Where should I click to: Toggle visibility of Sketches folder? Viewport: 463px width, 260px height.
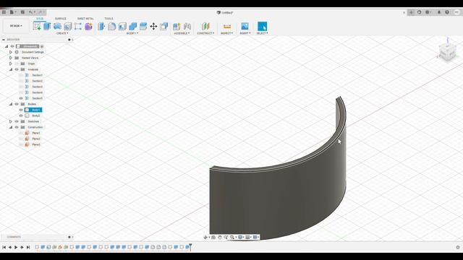[17, 121]
